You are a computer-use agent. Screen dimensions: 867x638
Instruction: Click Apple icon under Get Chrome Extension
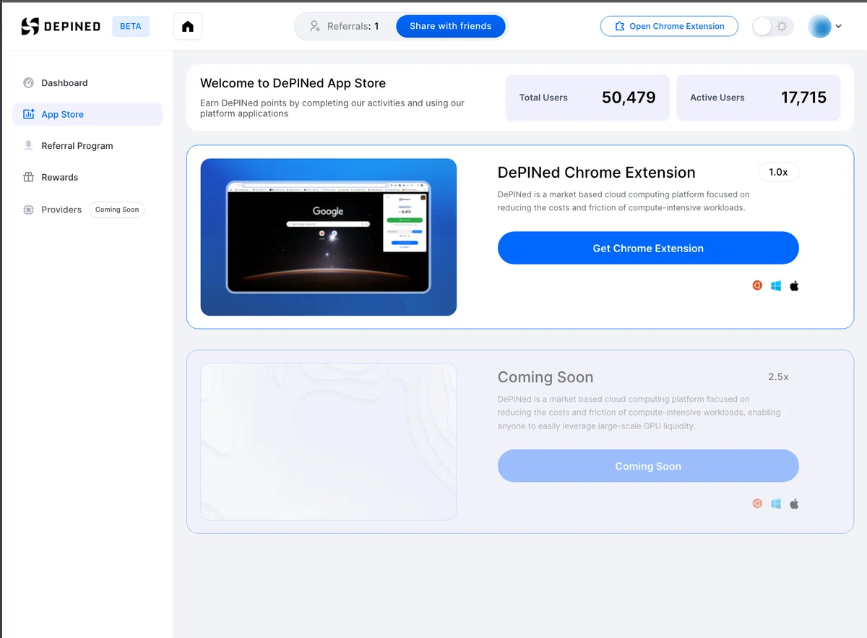pyautogui.click(x=794, y=286)
